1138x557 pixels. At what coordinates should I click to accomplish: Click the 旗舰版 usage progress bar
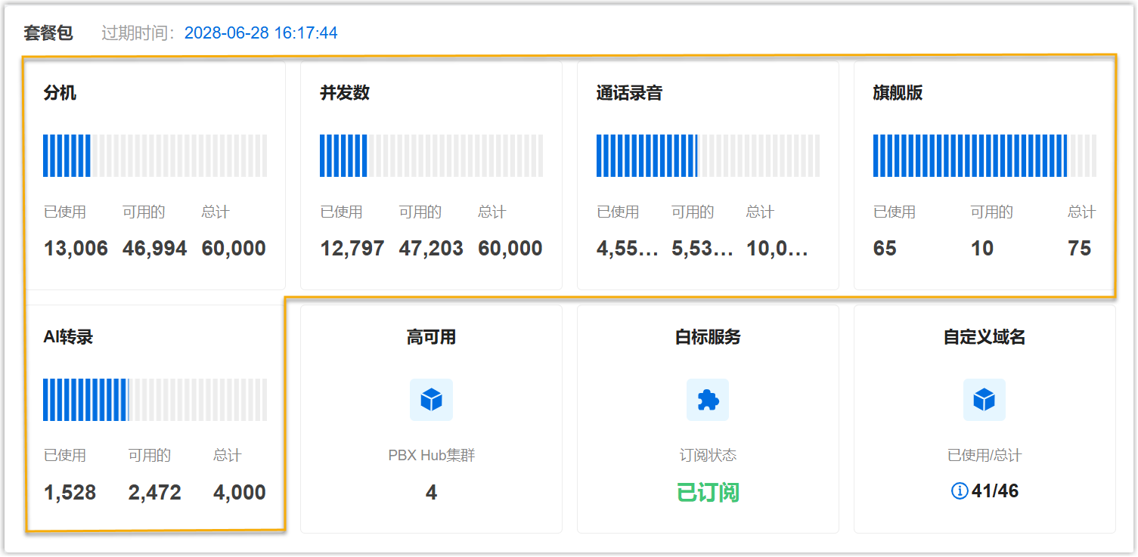(984, 156)
